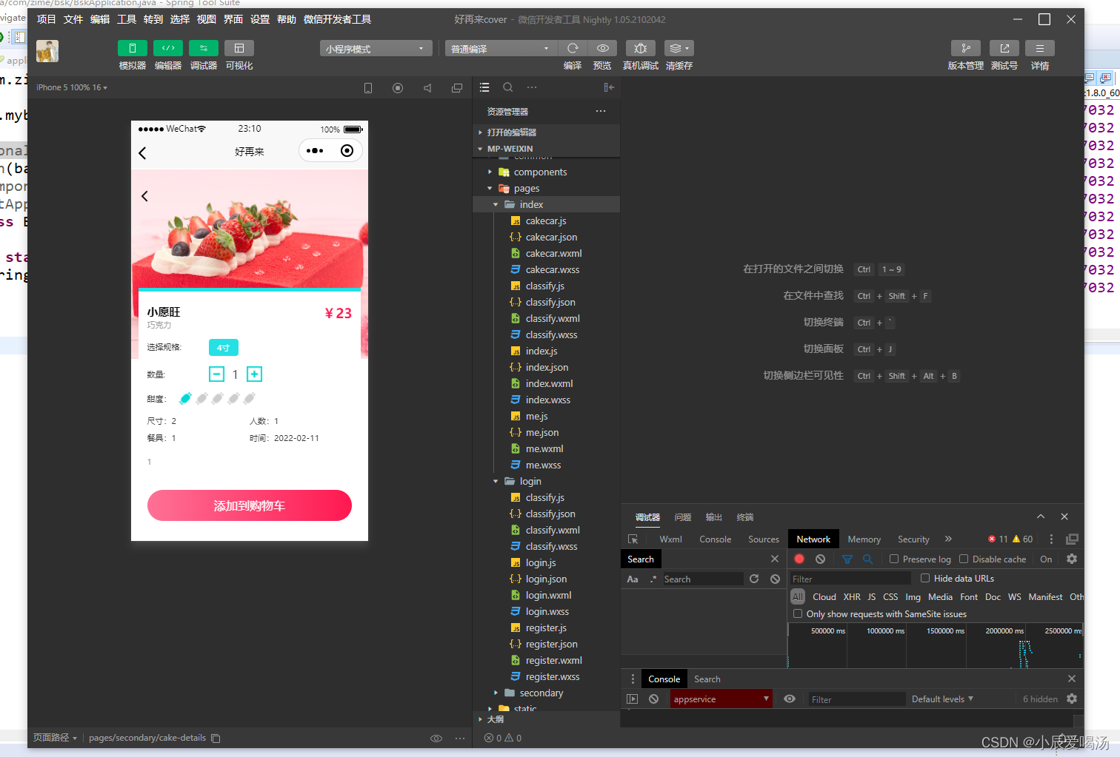1120x757 pixels.
Task: Open cakecar.wxml file
Action: coord(553,254)
